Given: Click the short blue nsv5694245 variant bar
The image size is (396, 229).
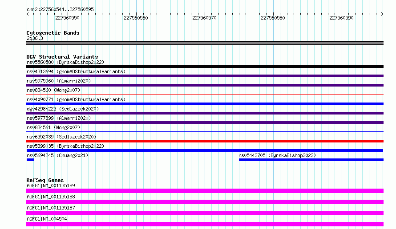Looking at the screenshot, I should (30, 160).
